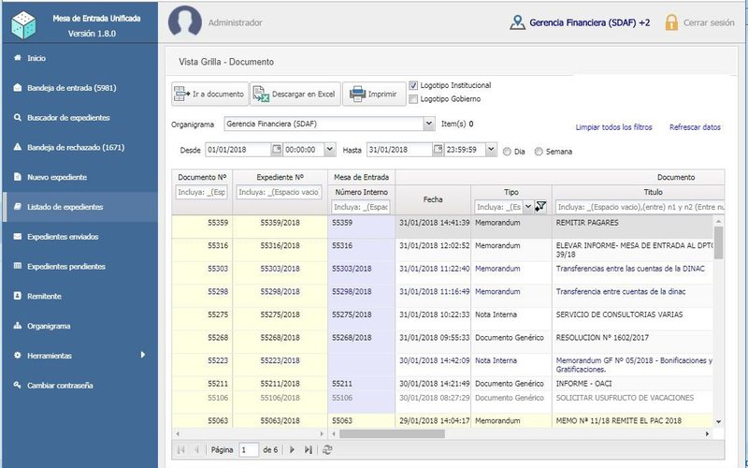The width and height of the screenshot is (748, 468).
Task: Go to the first page of results
Action: [180, 450]
